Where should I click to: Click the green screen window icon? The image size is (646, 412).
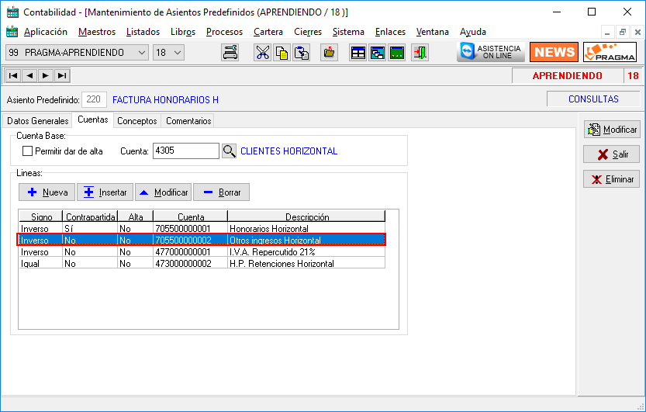coord(397,53)
